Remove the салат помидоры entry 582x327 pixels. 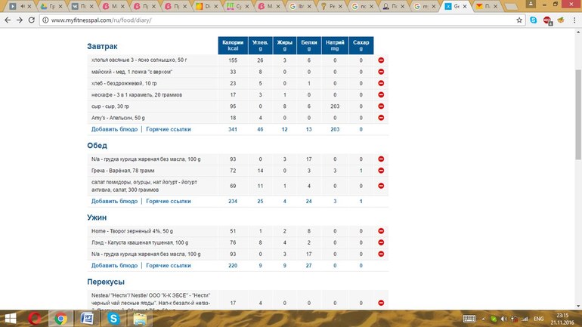point(381,186)
